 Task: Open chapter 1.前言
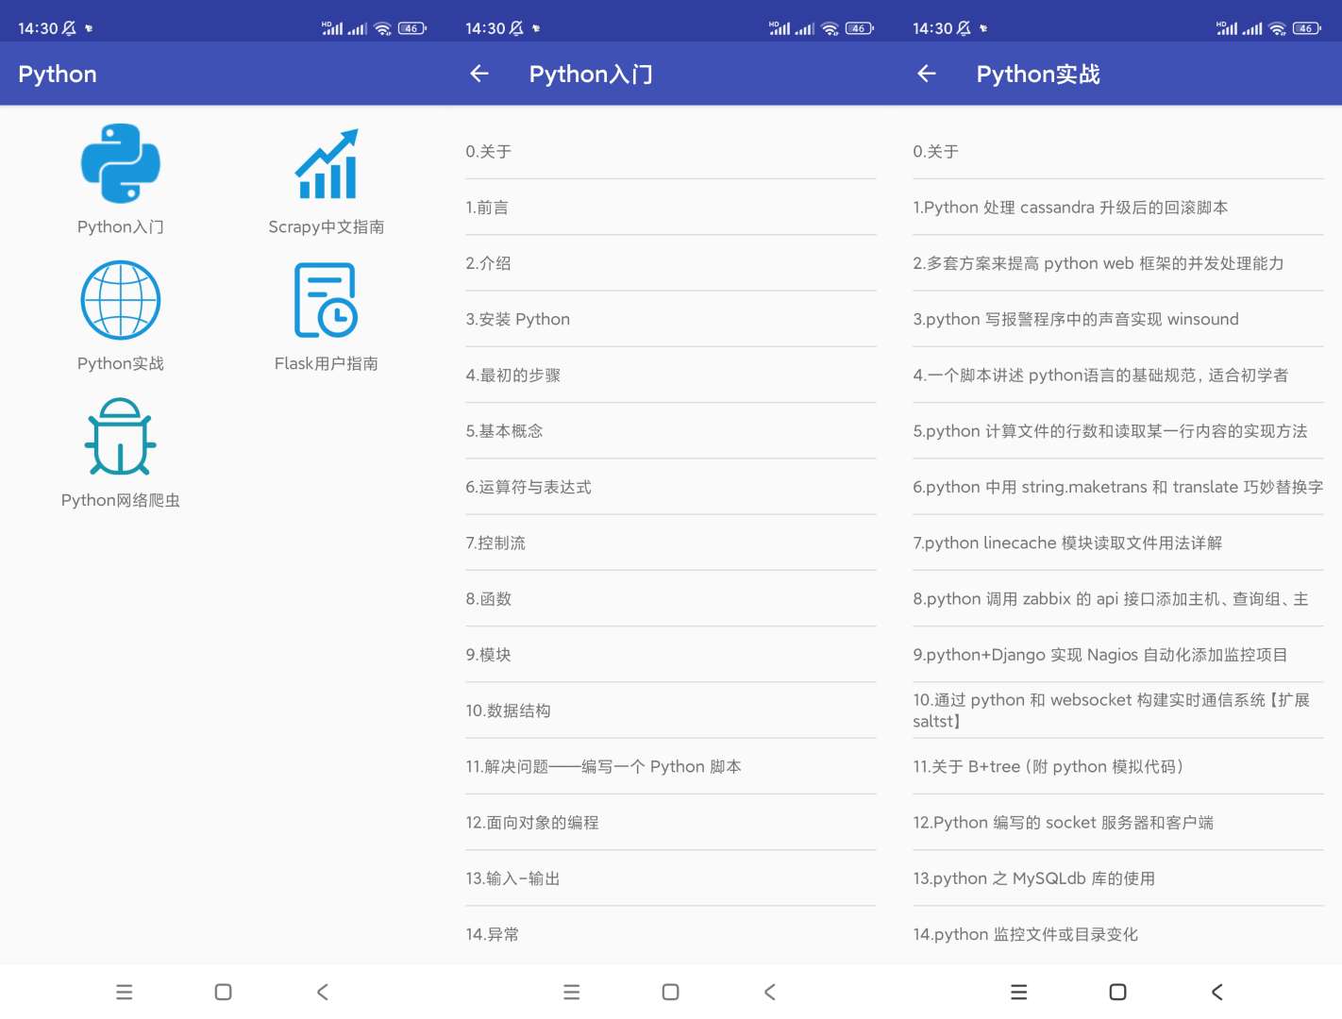[x=671, y=208]
